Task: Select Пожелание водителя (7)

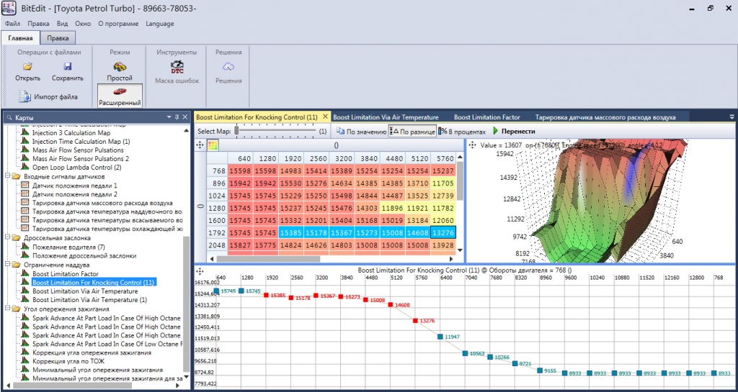Action: [x=68, y=247]
